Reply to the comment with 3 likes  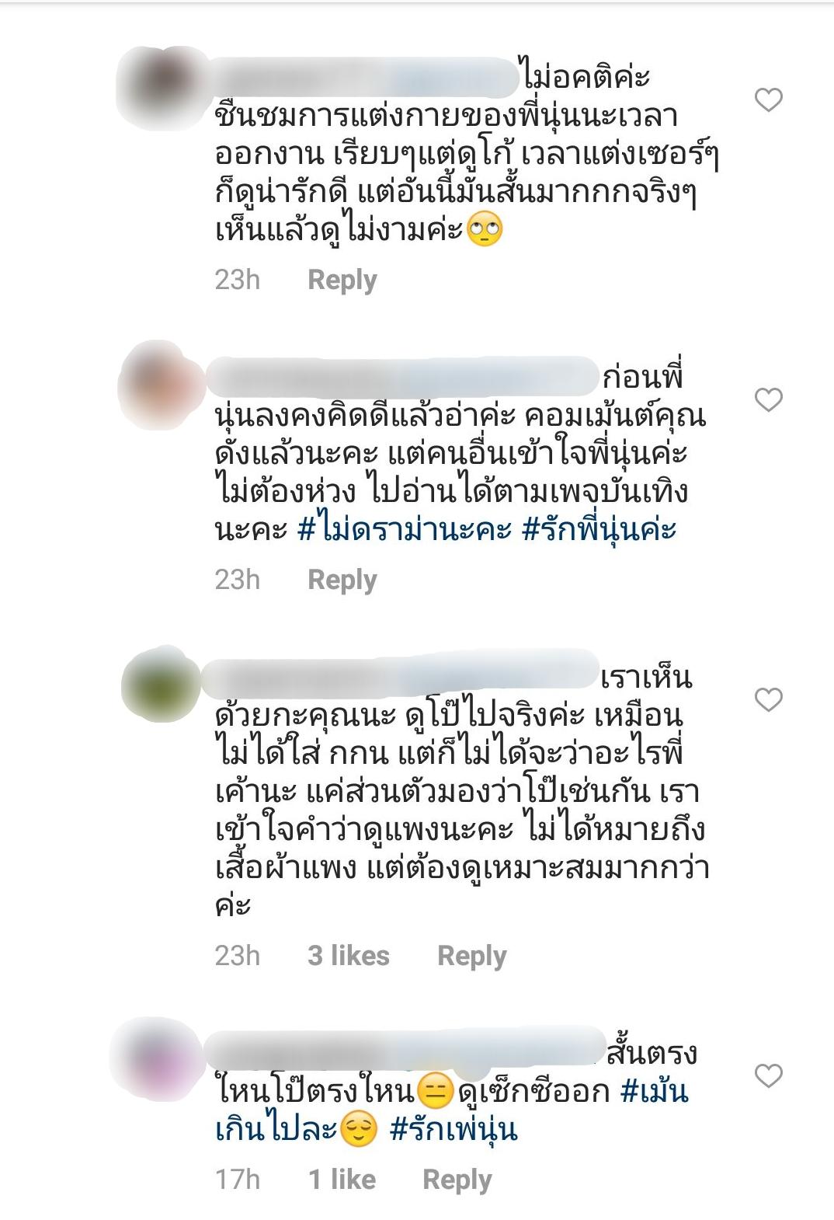click(472, 956)
